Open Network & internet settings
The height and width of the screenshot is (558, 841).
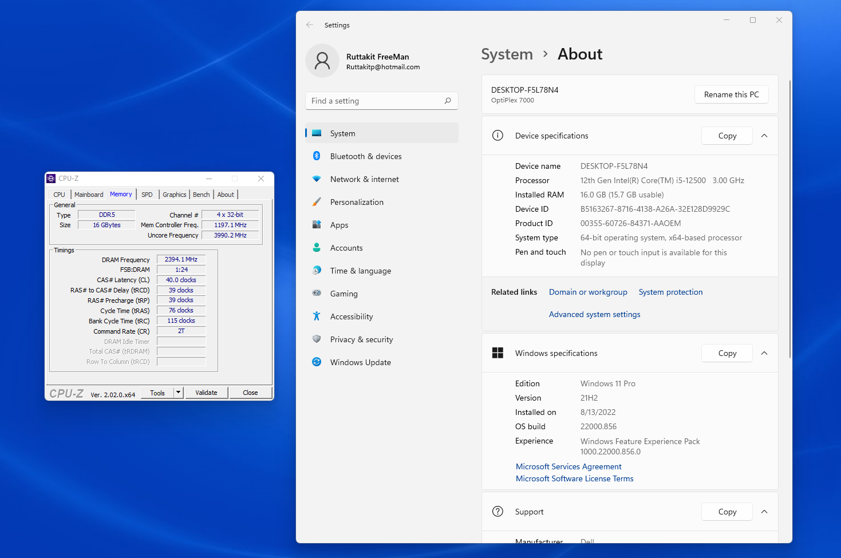point(382,179)
